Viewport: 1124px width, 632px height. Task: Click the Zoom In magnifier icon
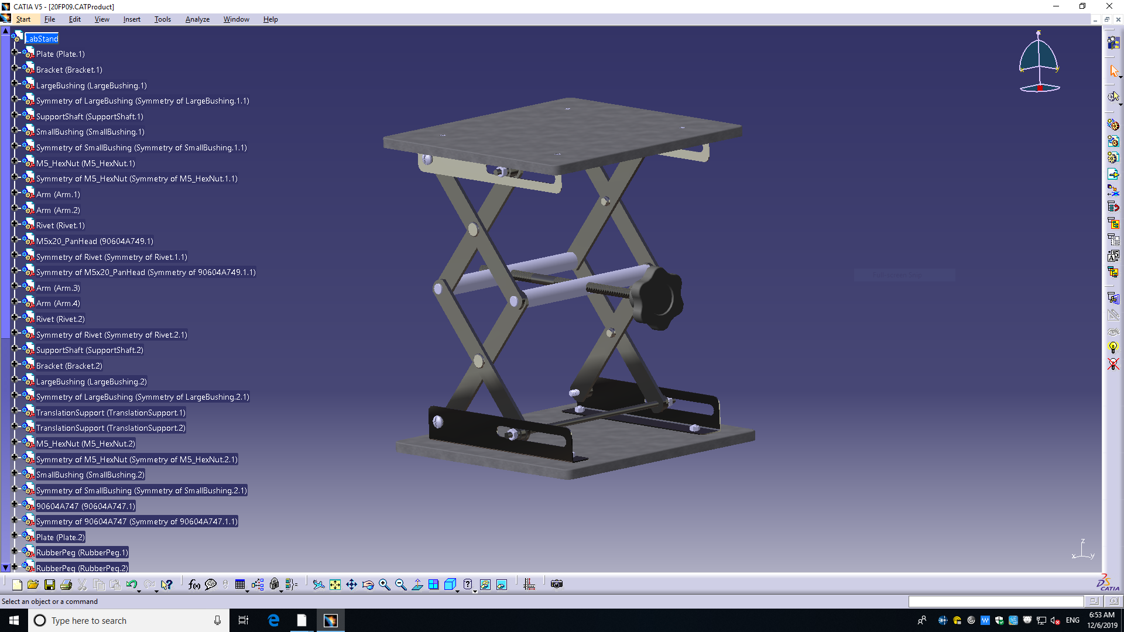click(384, 585)
